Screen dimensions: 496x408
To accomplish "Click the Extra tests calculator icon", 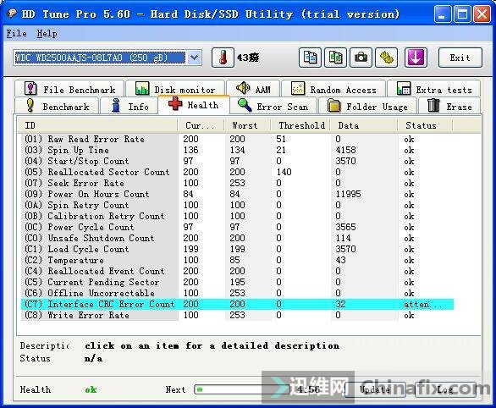I will click(404, 89).
